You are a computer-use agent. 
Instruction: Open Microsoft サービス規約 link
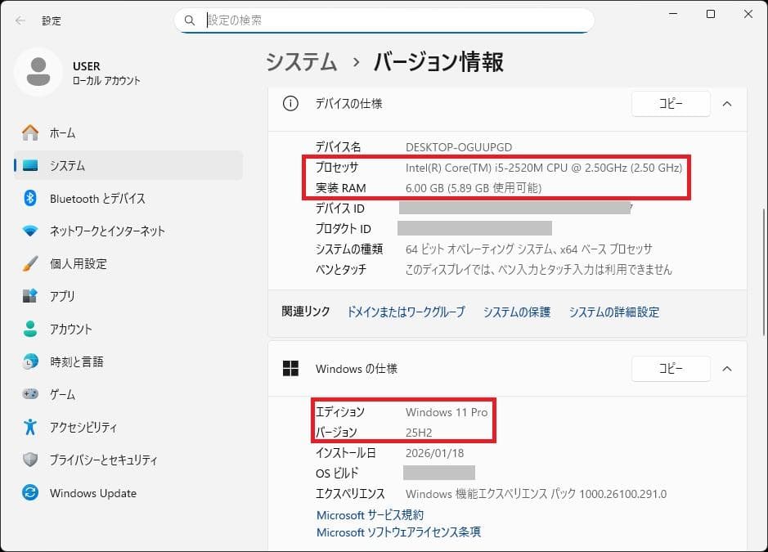pyautogui.click(x=370, y=514)
